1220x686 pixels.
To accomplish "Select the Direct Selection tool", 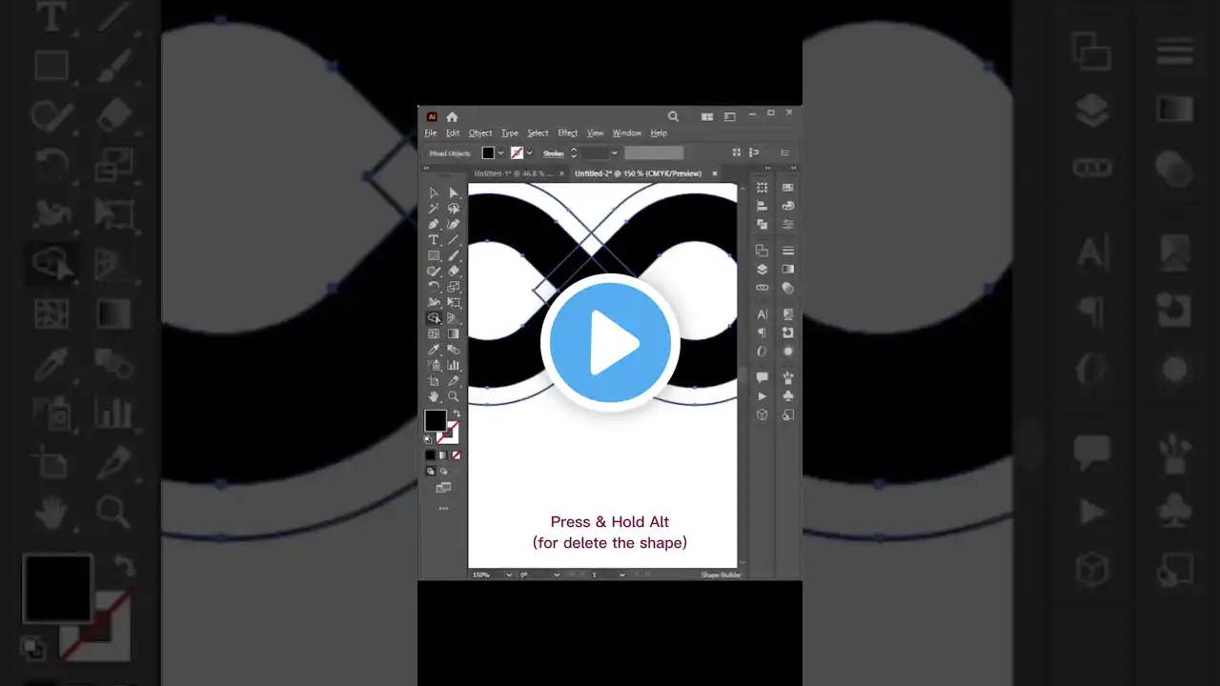I will tap(454, 192).
